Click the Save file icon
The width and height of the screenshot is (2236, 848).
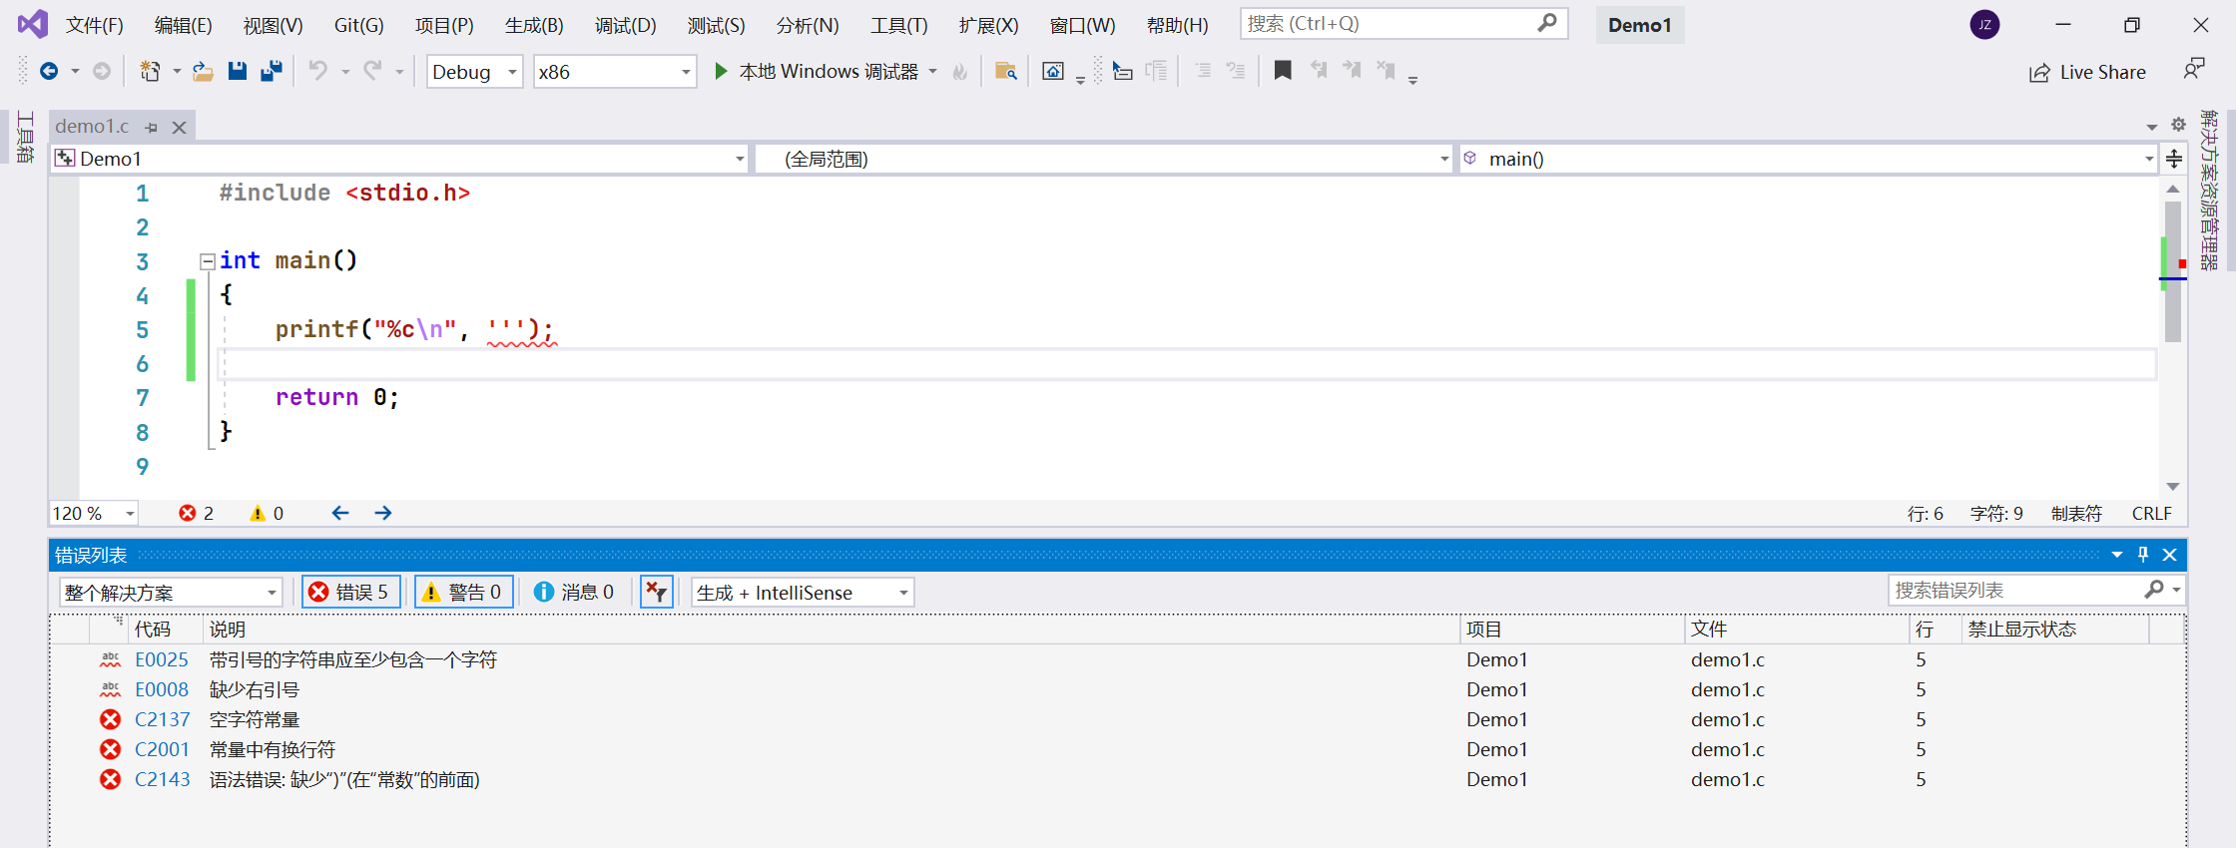(x=237, y=71)
